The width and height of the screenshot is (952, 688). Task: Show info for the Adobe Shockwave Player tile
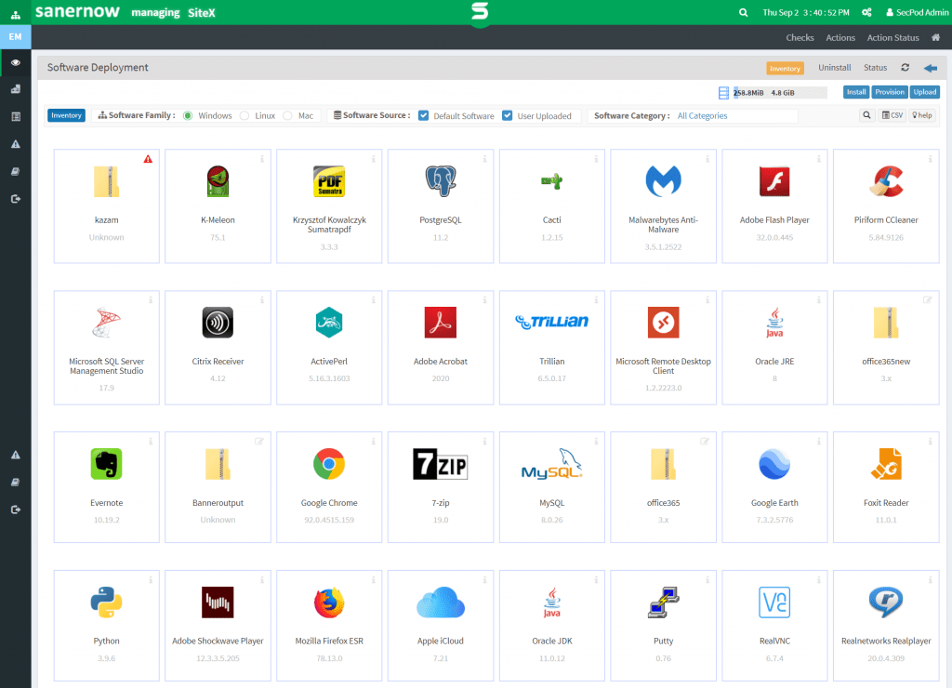pyautogui.click(x=262, y=580)
